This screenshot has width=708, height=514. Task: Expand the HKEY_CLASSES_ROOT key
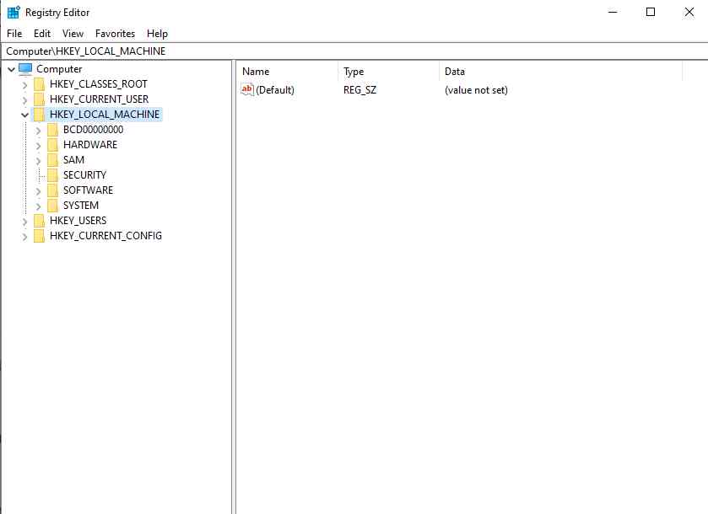point(24,84)
